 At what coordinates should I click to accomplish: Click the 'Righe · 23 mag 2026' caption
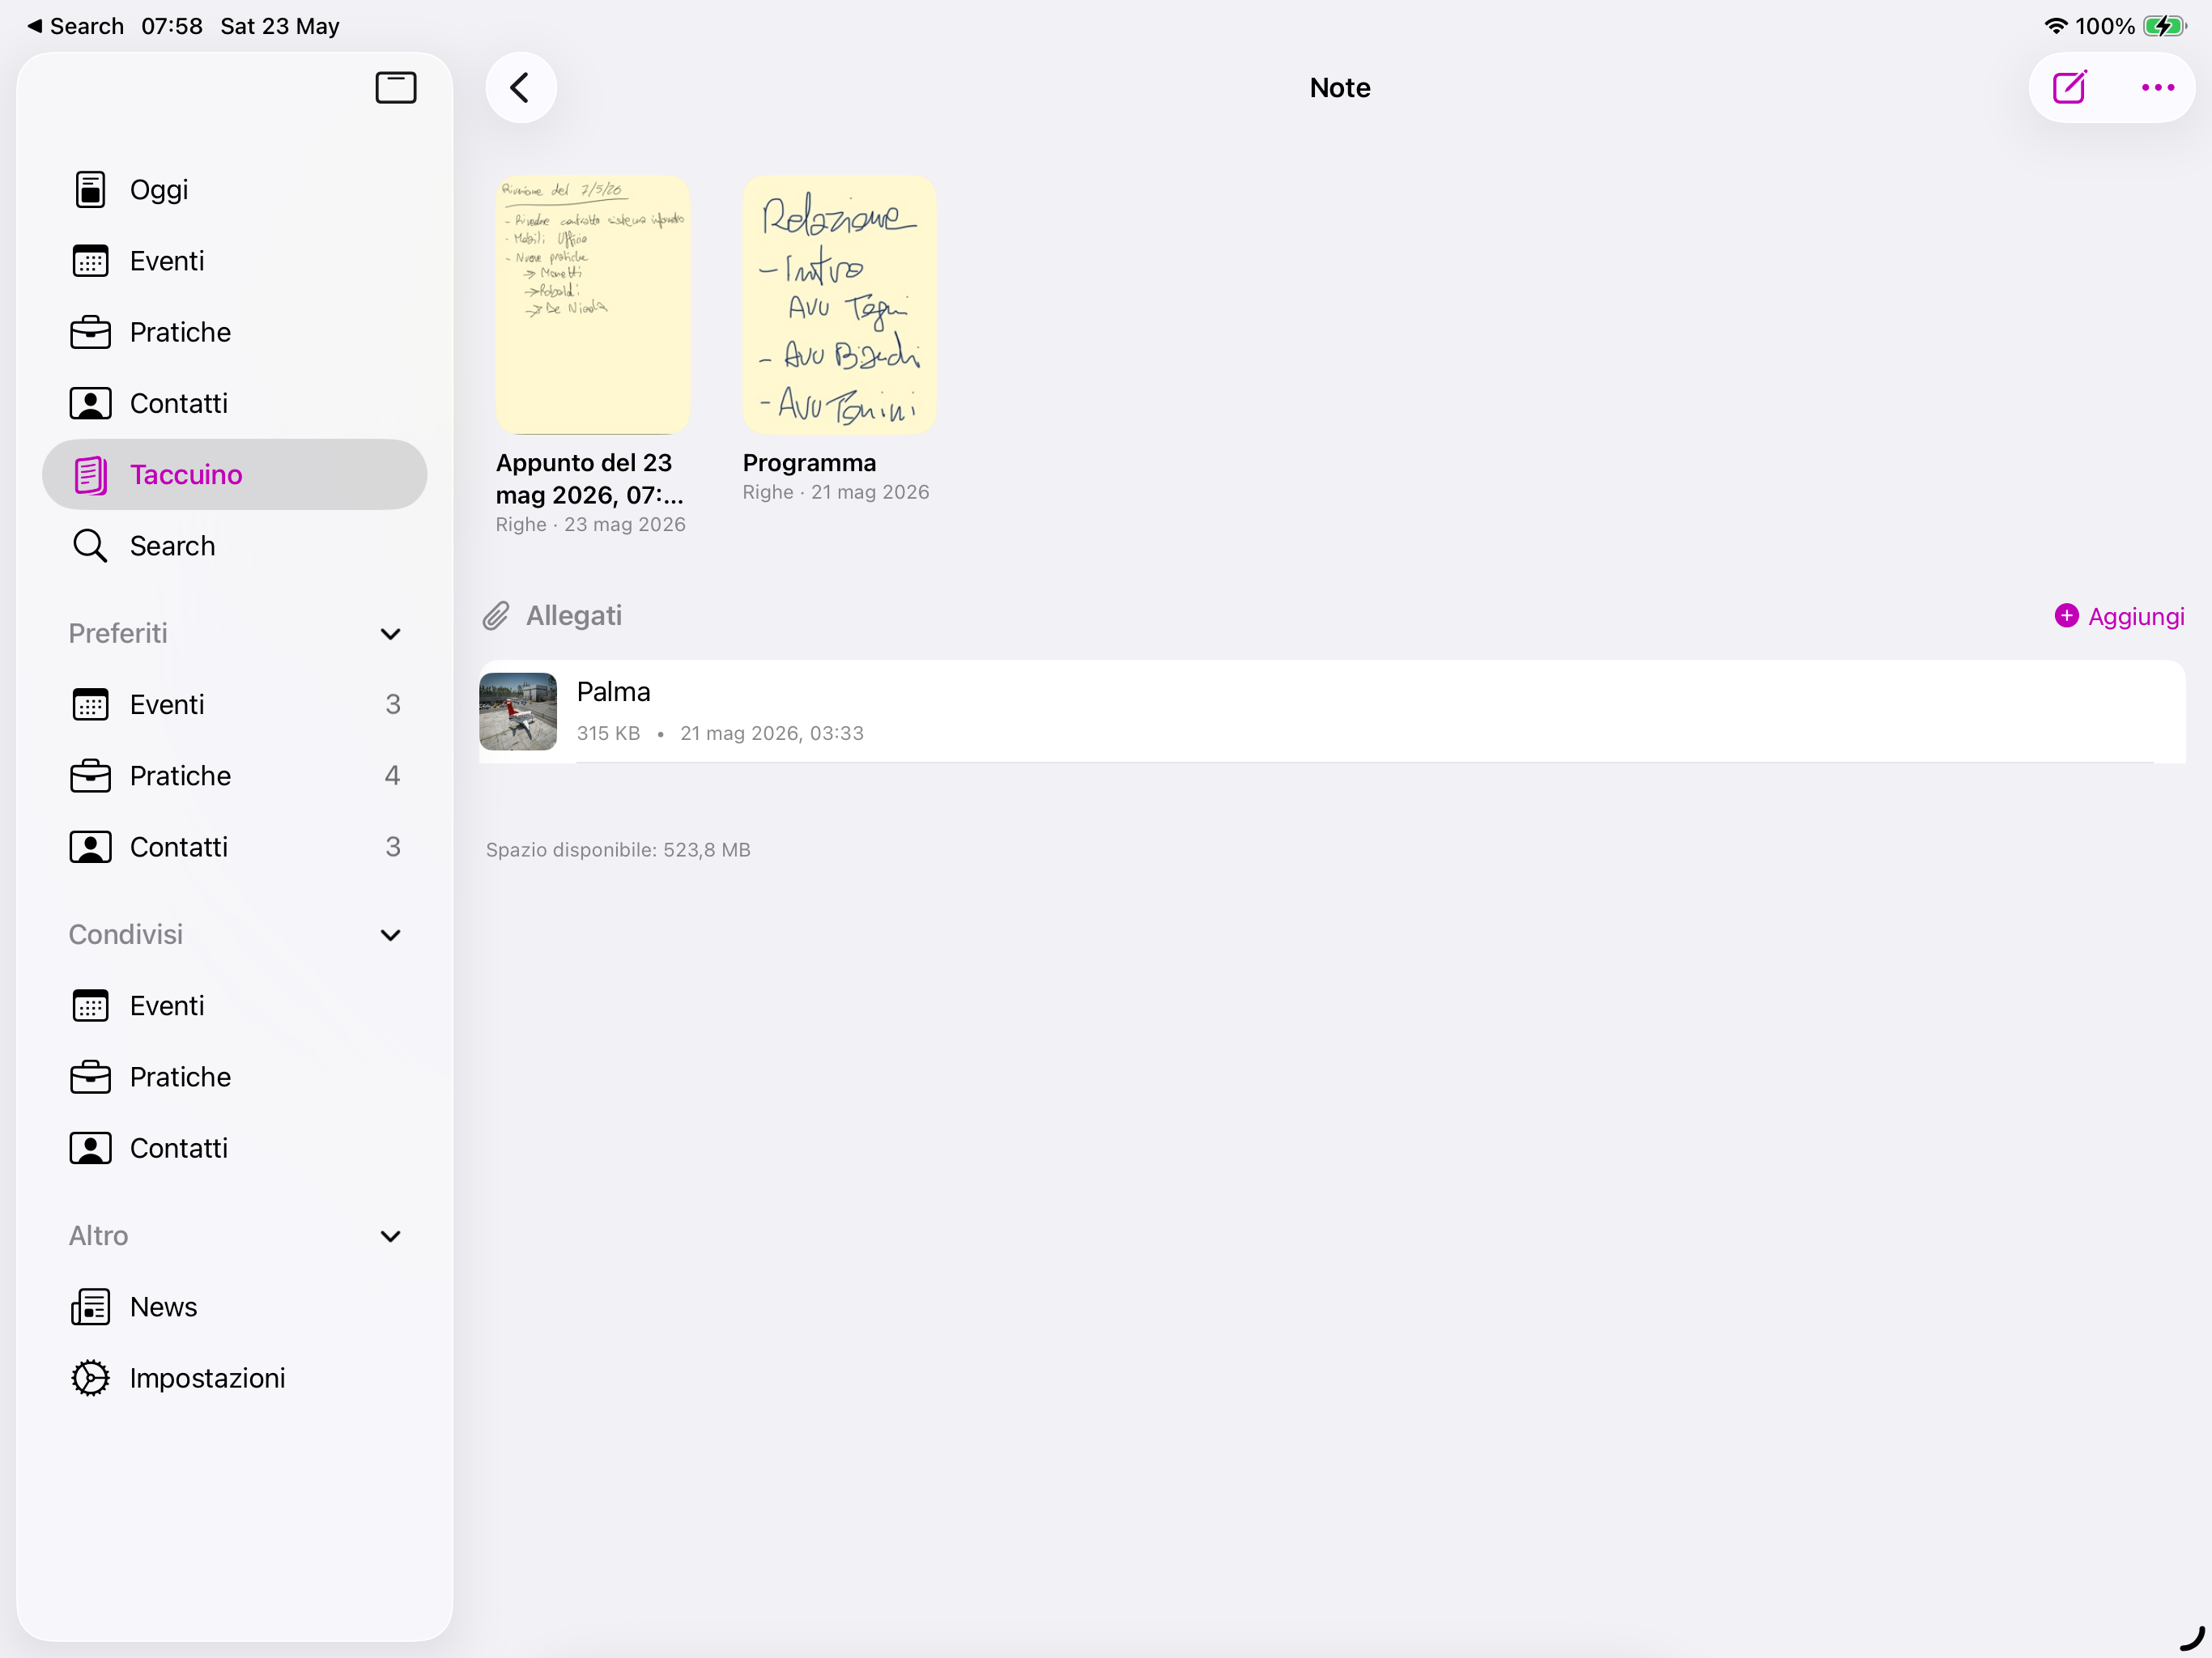[x=591, y=525]
